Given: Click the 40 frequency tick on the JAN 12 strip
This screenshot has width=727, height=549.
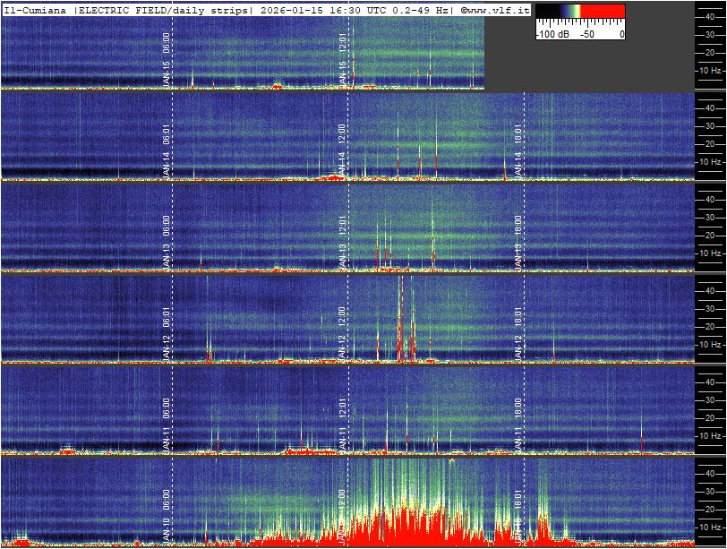Looking at the screenshot, I should click(x=709, y=290).
